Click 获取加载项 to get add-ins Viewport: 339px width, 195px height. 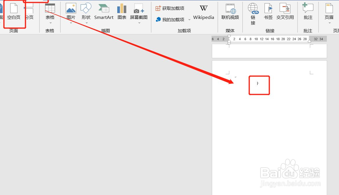point(170,8)
